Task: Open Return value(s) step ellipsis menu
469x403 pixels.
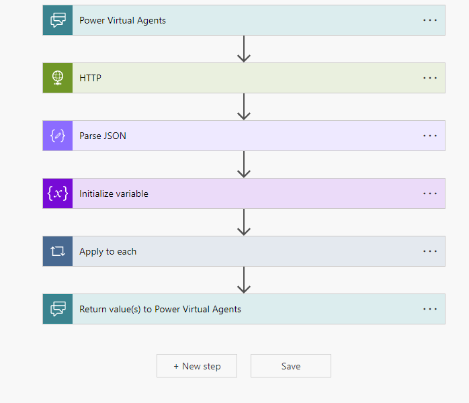Action: 430,309
